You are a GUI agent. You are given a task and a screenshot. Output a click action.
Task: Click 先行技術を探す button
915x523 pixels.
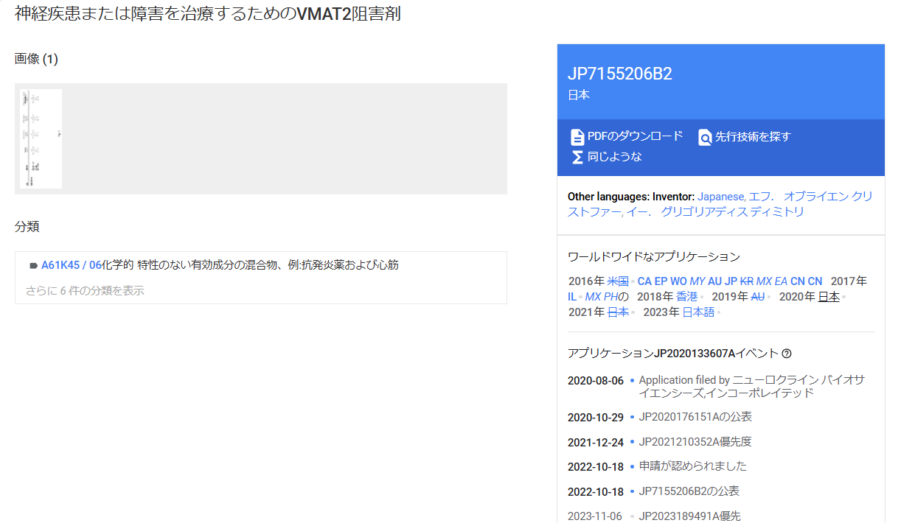[x=753, y=136]
